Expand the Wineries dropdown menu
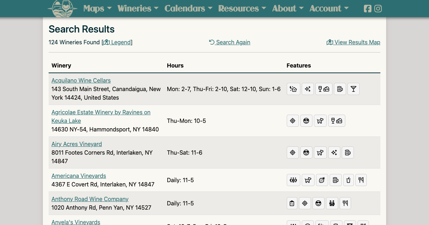Screen dimensions: 429x225 coord(138,9)
